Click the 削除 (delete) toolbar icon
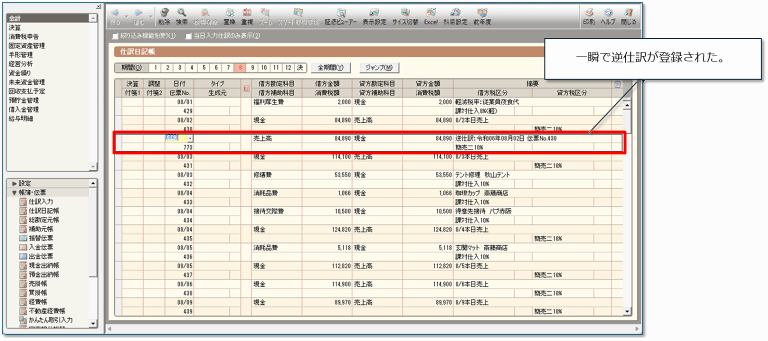The width and height of the screenshot is (768, 341). (164, 16)
